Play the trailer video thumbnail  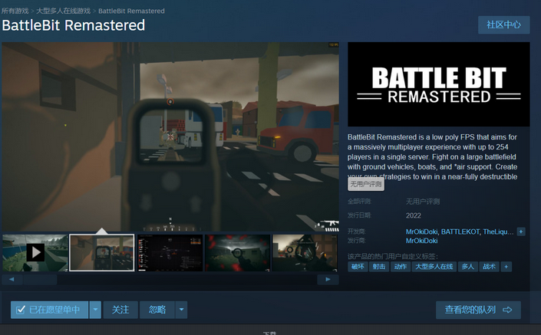(35, 253)
